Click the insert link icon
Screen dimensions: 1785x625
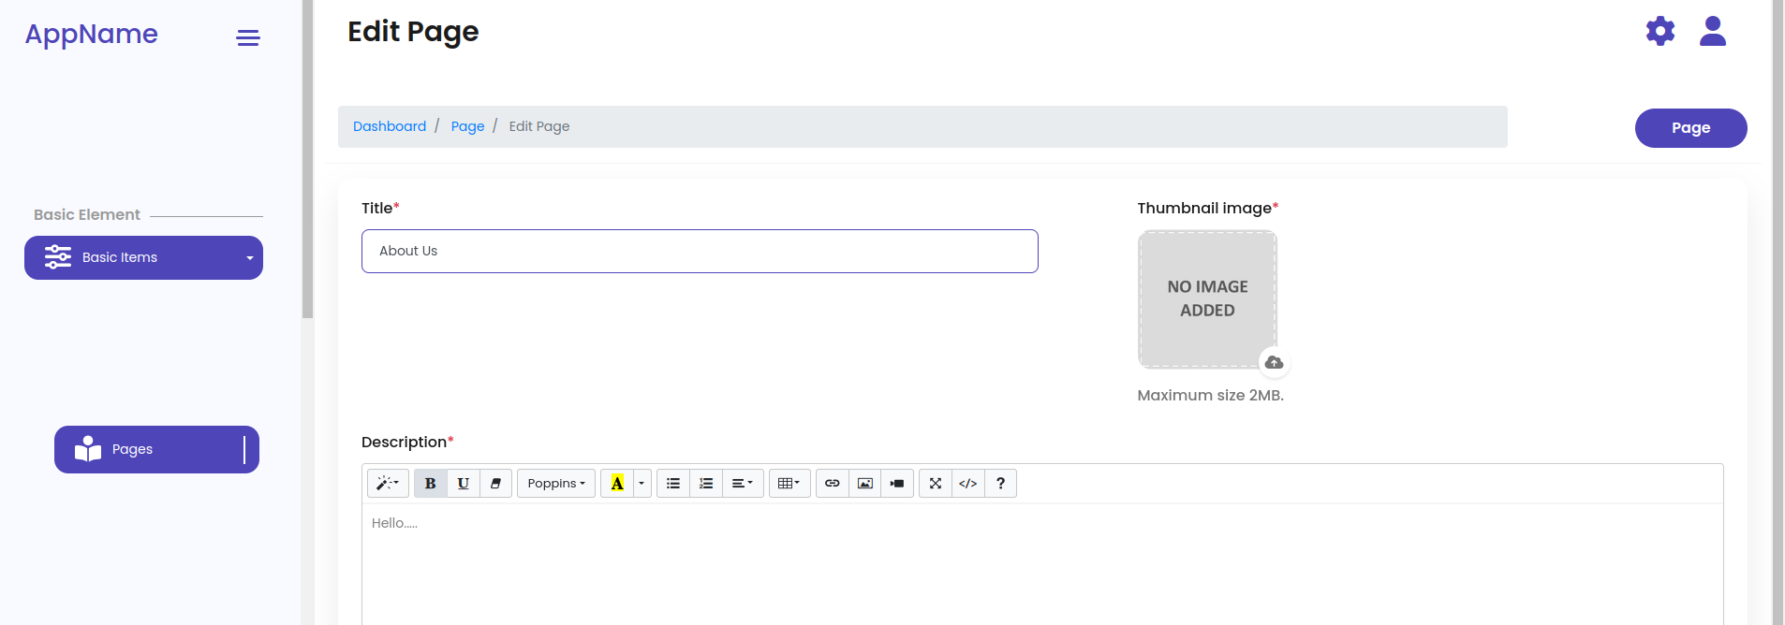(x=832, y=484)
